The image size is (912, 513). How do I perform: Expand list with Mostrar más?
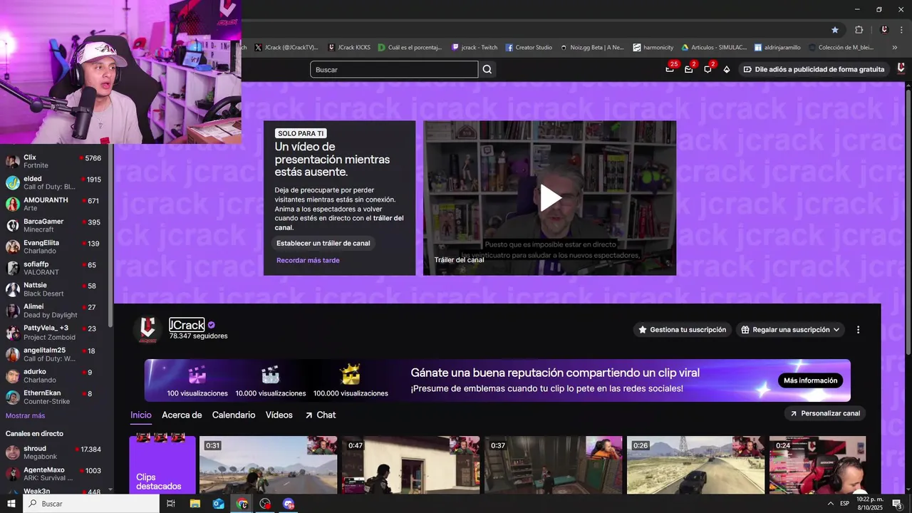(26, 415)
